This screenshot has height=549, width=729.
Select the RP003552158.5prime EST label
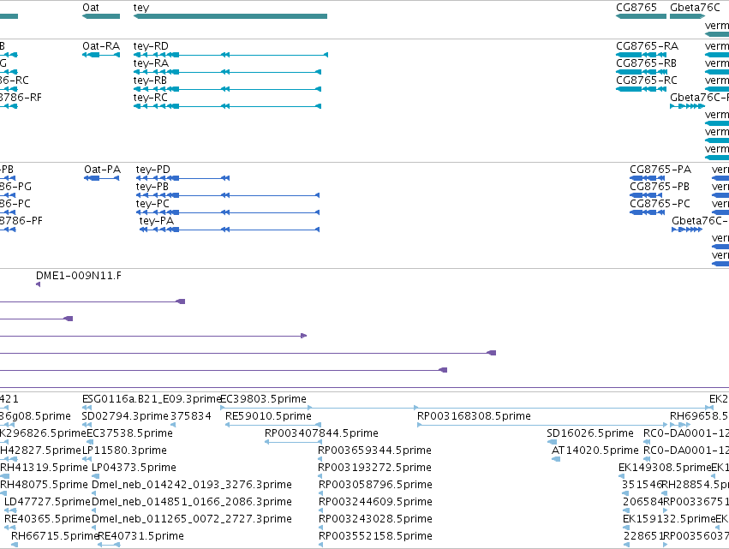pyautogui.click(x=375, y=536)
